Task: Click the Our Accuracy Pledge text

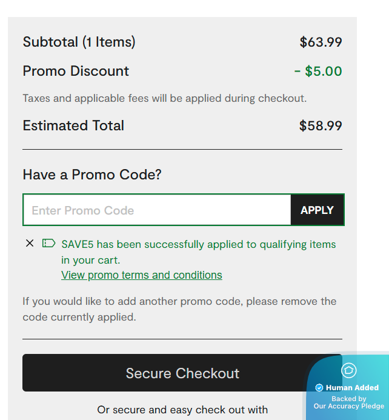Action: [x=348, y=406]
